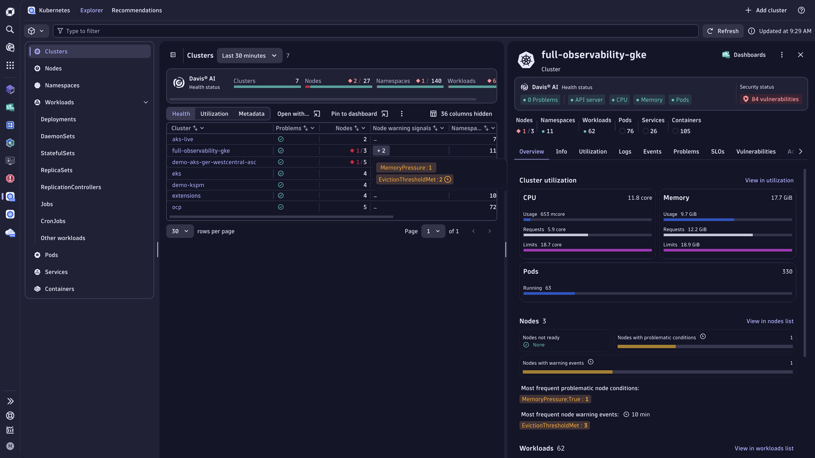Image resolution: width=815 pixels, height=458 pixels.
Task: Close the full-observability-gke details panel
Action: [801, 55]
